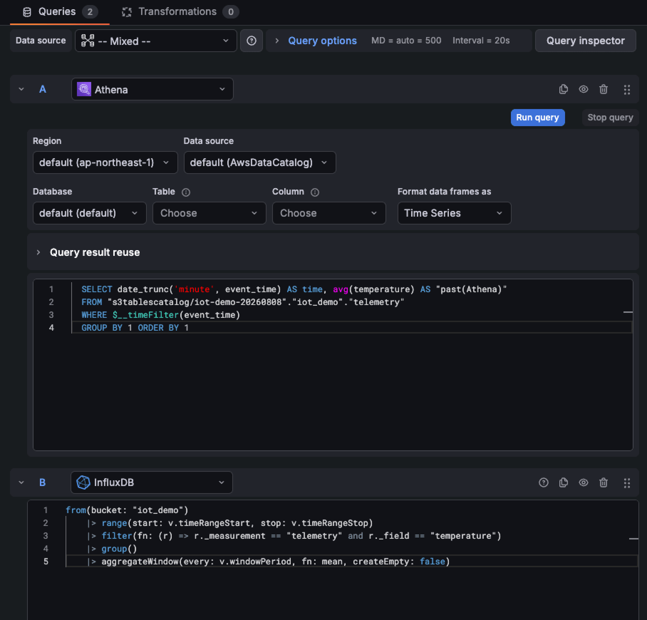The image size is (647, 620).
Task: Open the Region dropdown
Action: coord(105,162)
